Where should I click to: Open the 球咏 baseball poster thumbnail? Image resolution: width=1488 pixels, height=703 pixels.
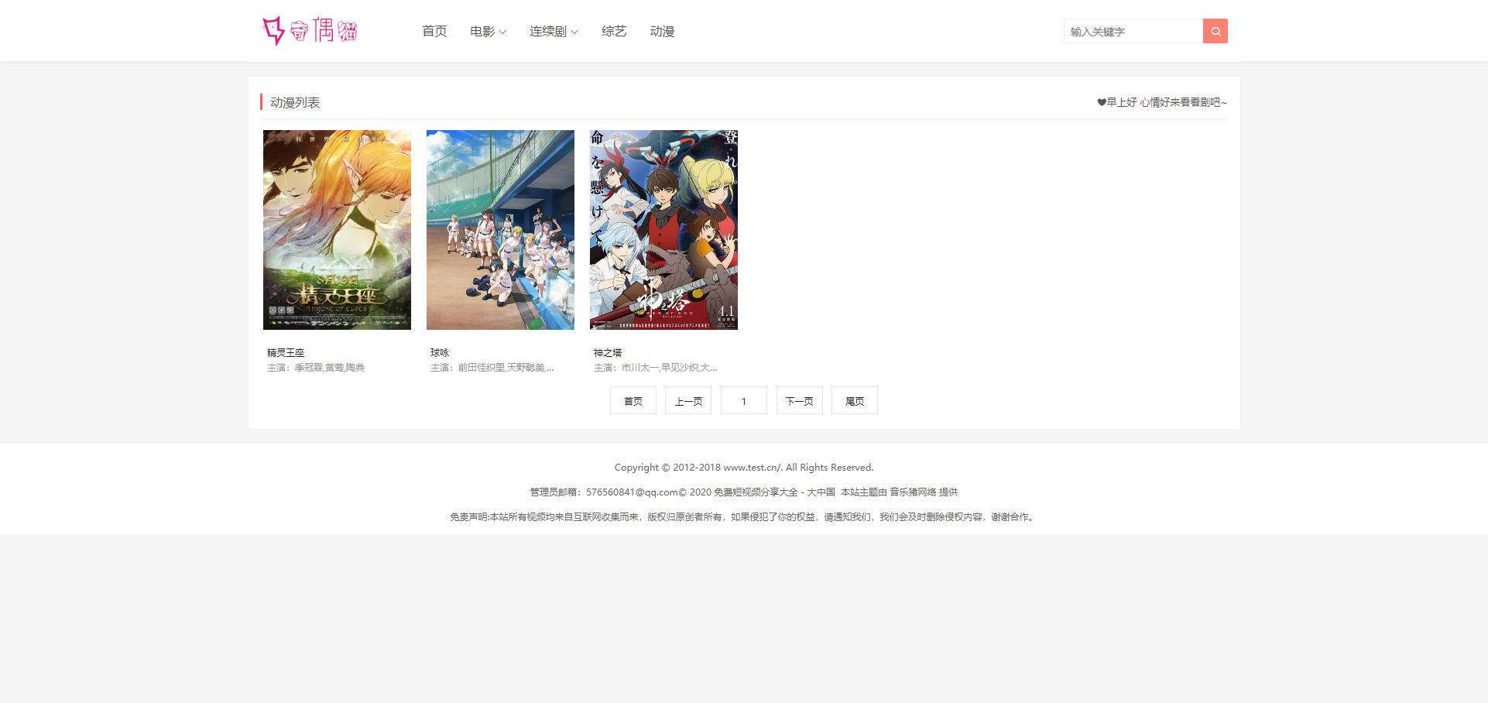tap(500, 230)
